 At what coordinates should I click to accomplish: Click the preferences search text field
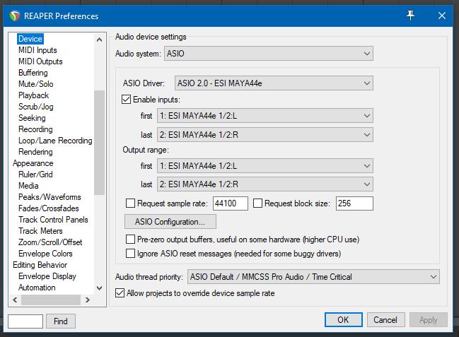click(x=25, y=321)
